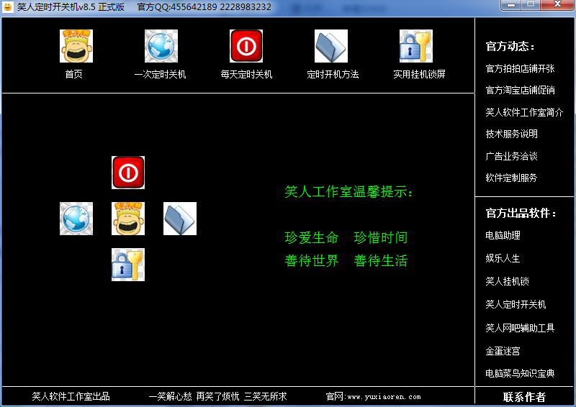The height and width of the screenshot is (407, 576).
Task: Choose 笑人网吧辅助工具 from software list
Action: (520, 328)
